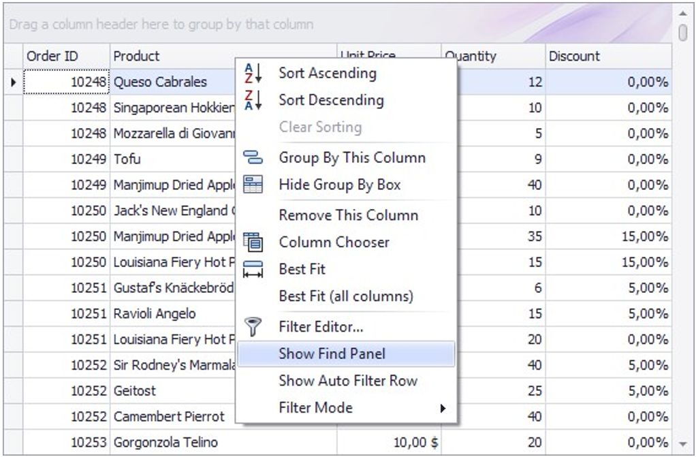This screenshot has width=696, height=457.
Task: Choose Show Auto Filter Row
Action: click(x=347, y=381)
